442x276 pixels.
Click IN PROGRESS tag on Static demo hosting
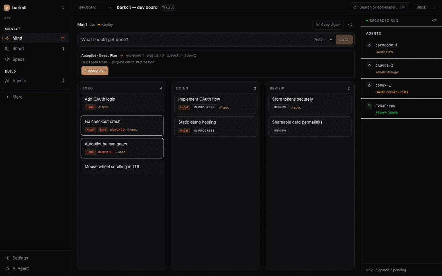pyautogui.click(x=204, y=130)
